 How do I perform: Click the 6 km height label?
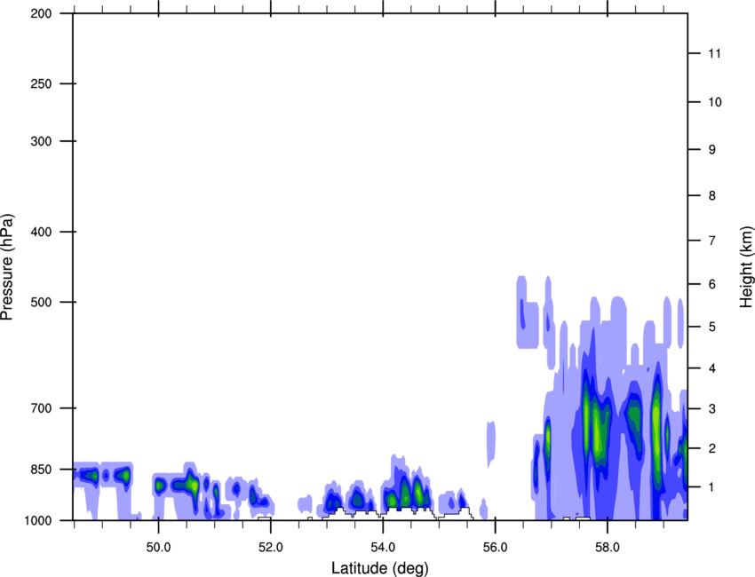(711, 284)
